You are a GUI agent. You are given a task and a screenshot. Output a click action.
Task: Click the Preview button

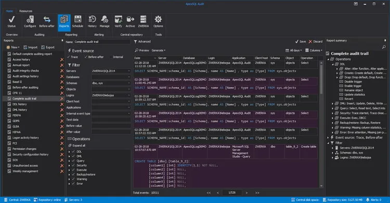coord(142,50)
